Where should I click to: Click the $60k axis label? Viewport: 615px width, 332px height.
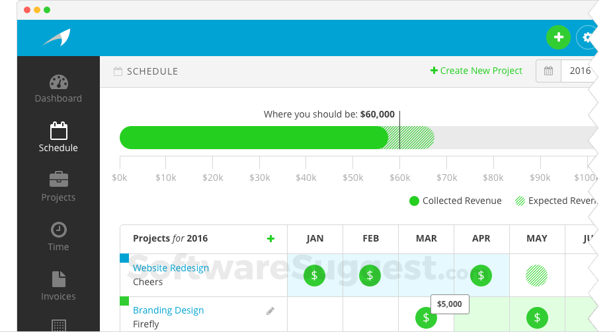point(399,178)
